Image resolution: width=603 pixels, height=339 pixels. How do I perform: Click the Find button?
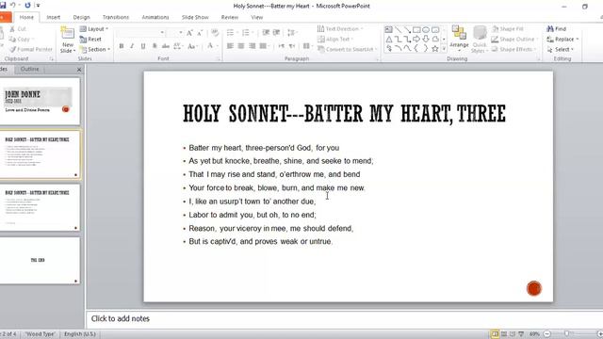coord(557,29)
